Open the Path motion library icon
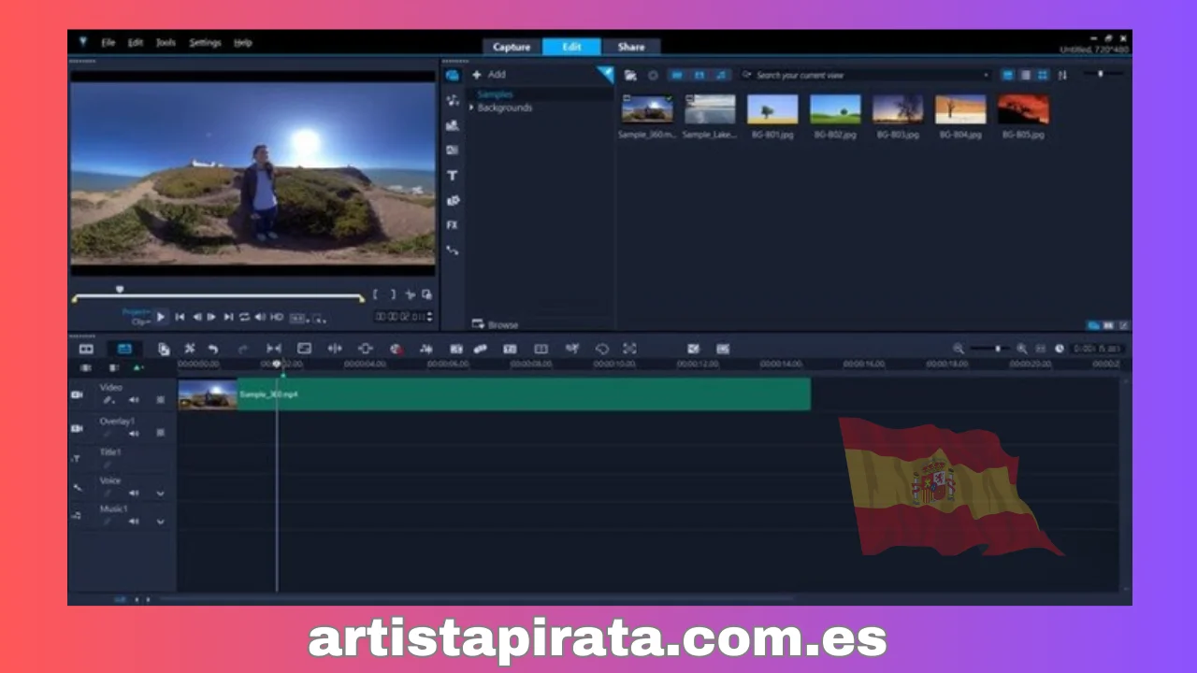This screenshot has height=673, width=1197. click(x=453, y=251)
